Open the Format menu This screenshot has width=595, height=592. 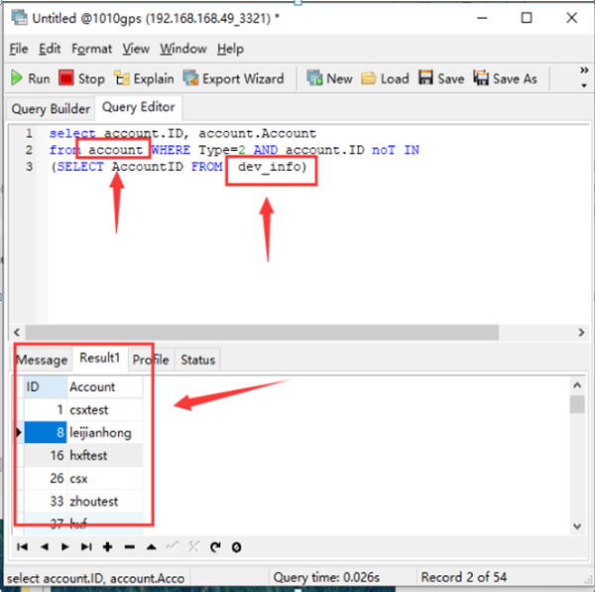92,49
